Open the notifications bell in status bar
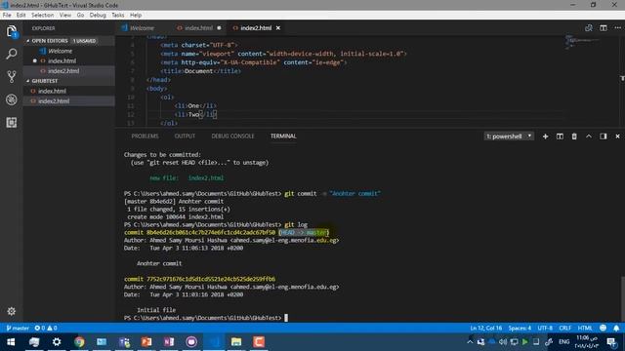 pyautogui.click(x=616, y=329)
